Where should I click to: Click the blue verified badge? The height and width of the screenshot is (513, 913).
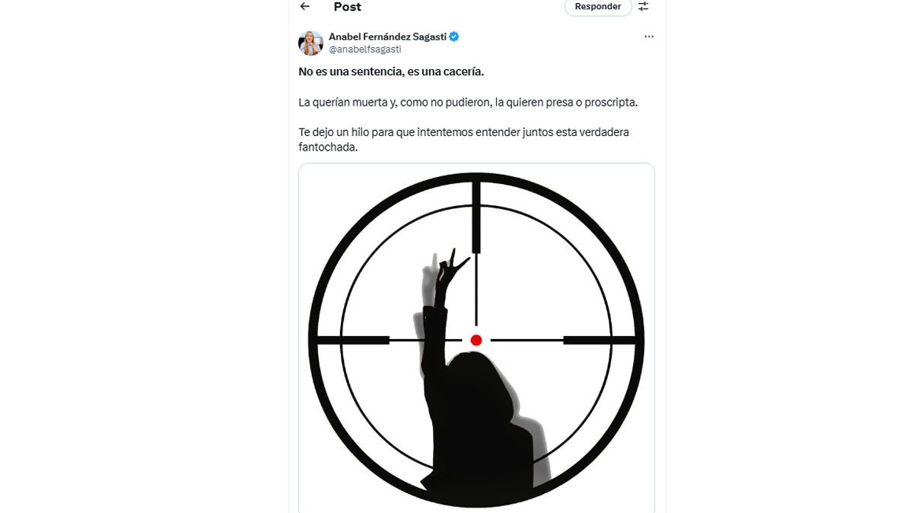click(454, 36)
